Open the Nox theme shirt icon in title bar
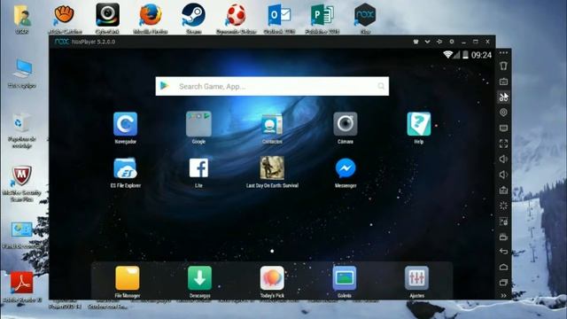 coord(416,42)
